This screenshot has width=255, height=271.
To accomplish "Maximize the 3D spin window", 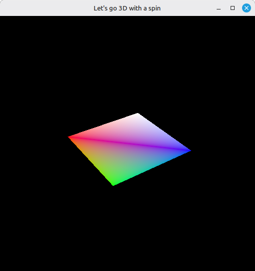I will click(x=233, y=8).
